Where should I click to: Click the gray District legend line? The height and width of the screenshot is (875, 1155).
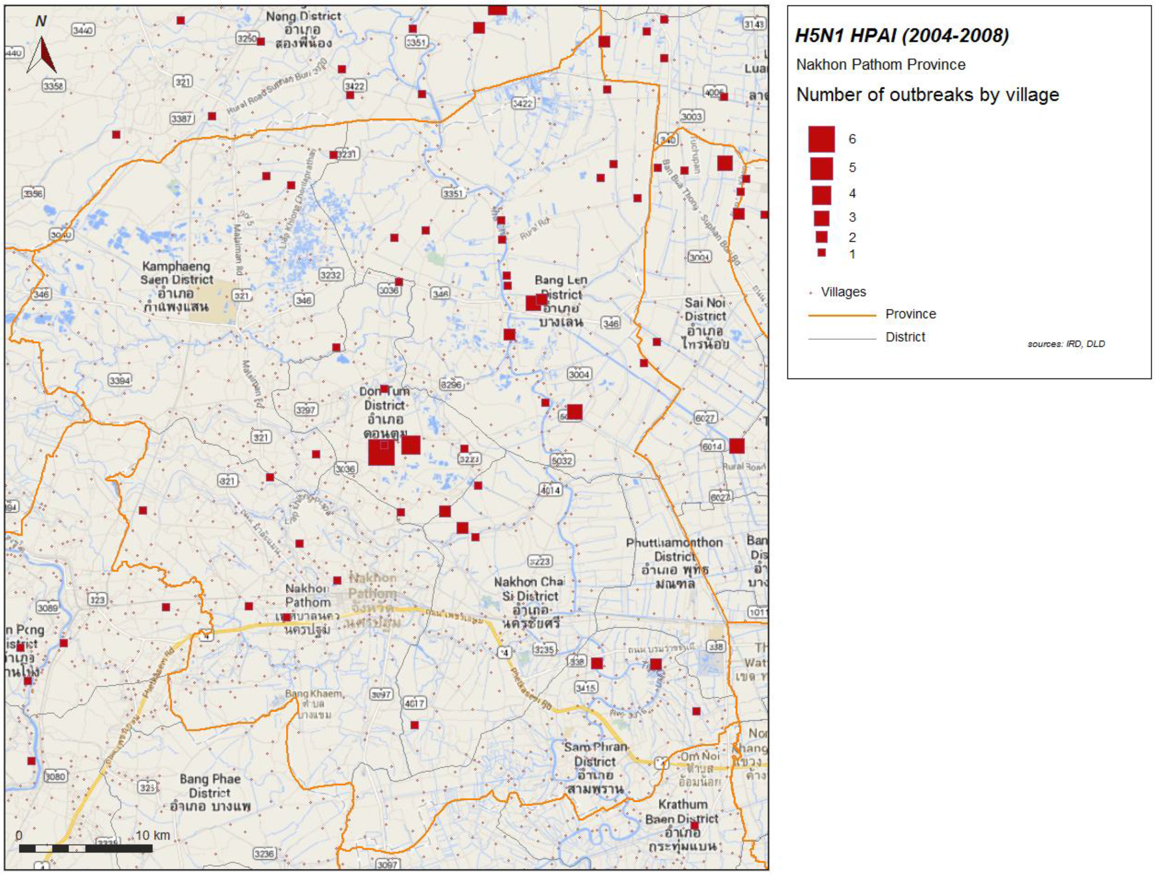pos(842,339)
